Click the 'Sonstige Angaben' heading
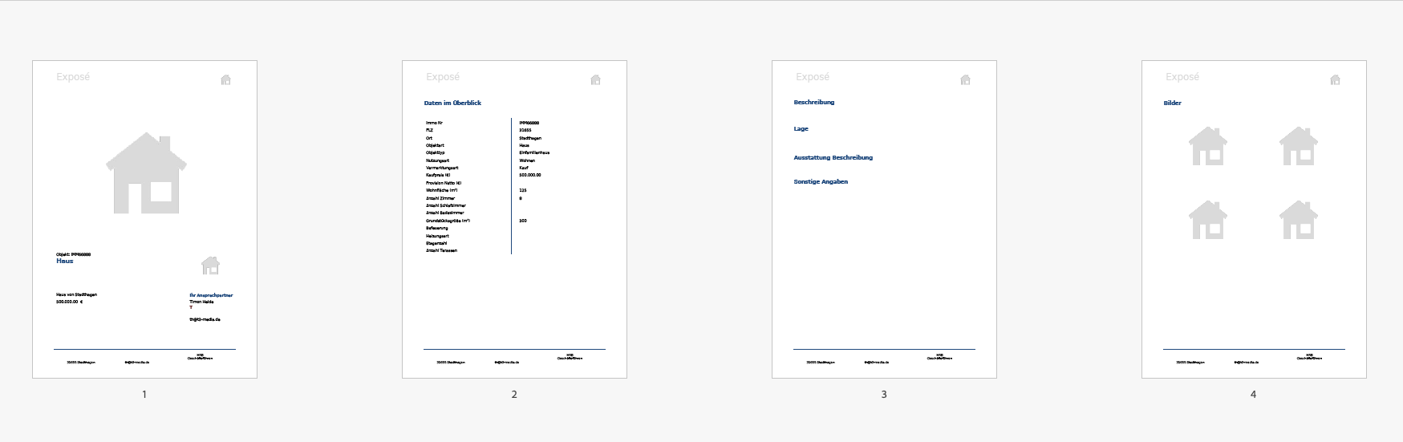The image size is (1403, 442). click(821, 182)
